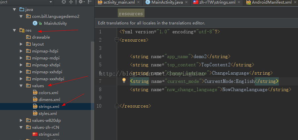Click the res folder icon
This screenshot has height=140, width=298.
click(22, 30)
